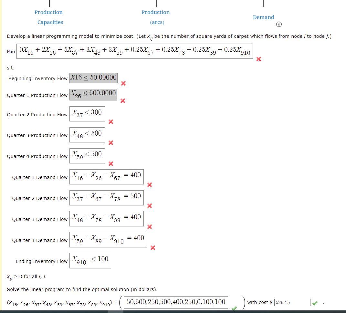The height and width of the screenshot is (313, 346).
Task: Click red X beside Quarter 1 Demand Flow
Action: tap(149, 185)
